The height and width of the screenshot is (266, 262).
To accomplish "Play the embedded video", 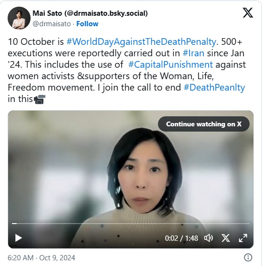I will pyautogui.click(x=18, y=238).
